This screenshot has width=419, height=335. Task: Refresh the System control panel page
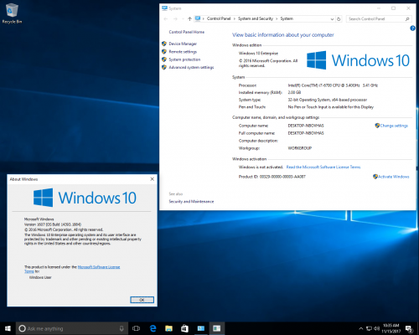[x=339, y=19]
